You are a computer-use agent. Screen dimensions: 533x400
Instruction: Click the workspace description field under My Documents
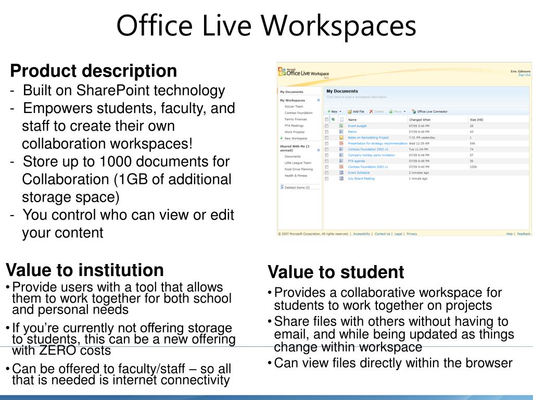[357, 97]
